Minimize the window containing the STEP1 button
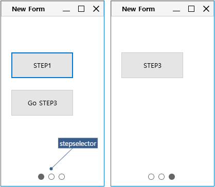The height and width of the screenshot is (187, 215). tap(66, 9)
